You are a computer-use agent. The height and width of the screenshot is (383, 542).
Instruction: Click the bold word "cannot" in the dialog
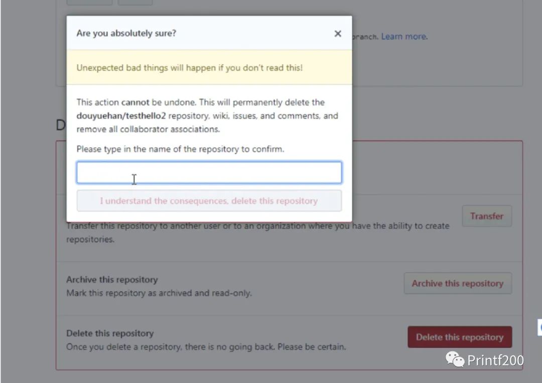pos(135,102)
